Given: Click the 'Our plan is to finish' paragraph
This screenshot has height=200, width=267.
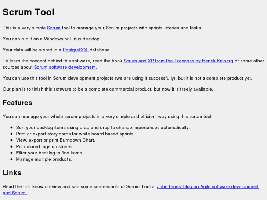Looking at the screenshot, I should tap(108, 89).
